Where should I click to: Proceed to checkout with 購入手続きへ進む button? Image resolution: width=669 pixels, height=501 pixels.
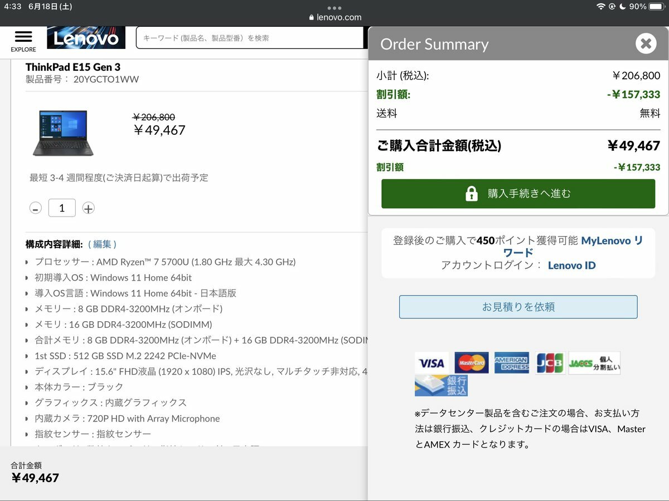tap(518, 194)
